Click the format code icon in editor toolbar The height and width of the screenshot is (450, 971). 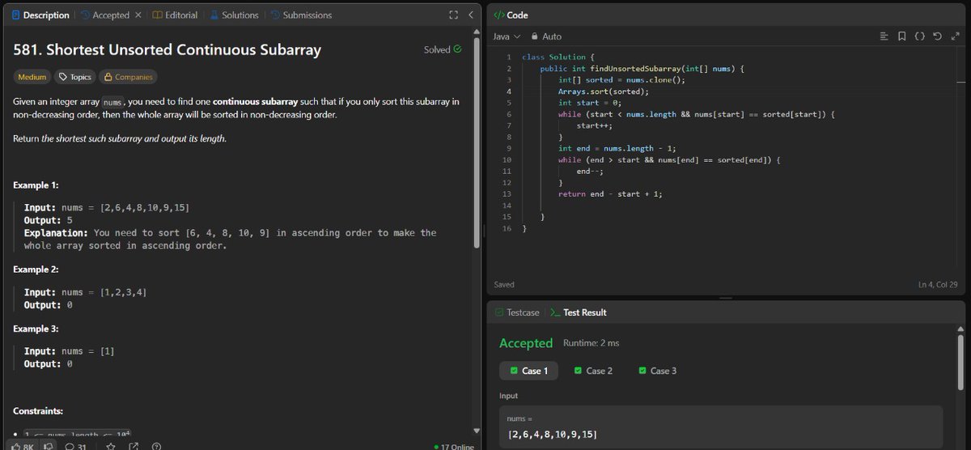pos(885,36)
